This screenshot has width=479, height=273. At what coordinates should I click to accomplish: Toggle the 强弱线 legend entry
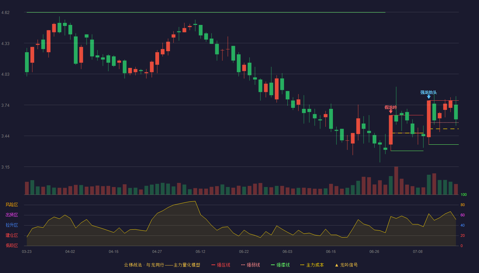[x=250, y=265]
